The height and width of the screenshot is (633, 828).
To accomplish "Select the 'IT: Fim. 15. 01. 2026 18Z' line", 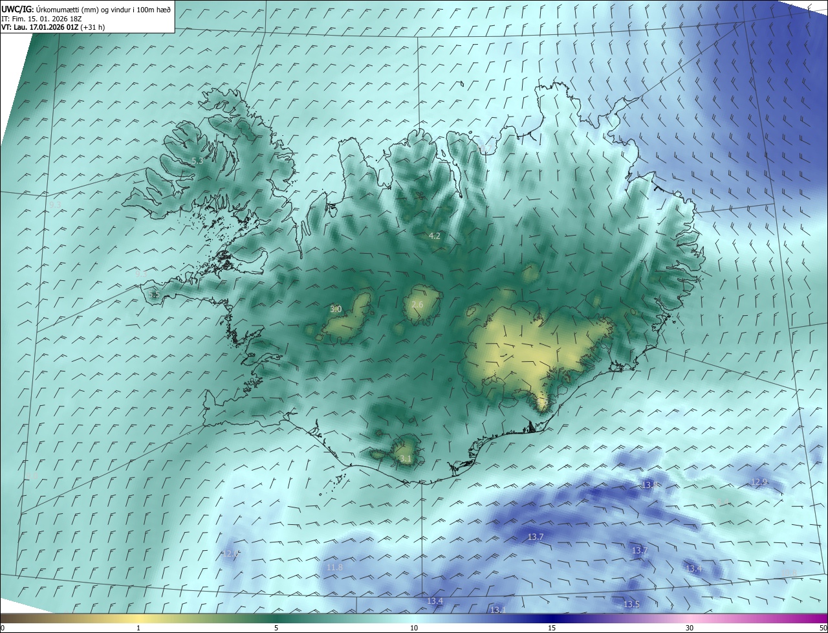I will 41,19.
